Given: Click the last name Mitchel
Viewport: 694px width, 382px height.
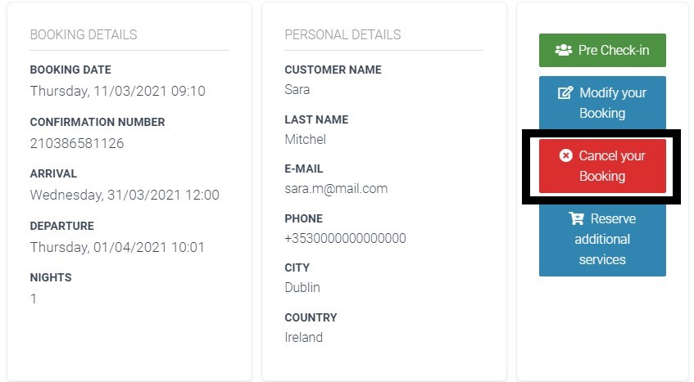Looking at the screenshot, I should click(x=306, y=140).
